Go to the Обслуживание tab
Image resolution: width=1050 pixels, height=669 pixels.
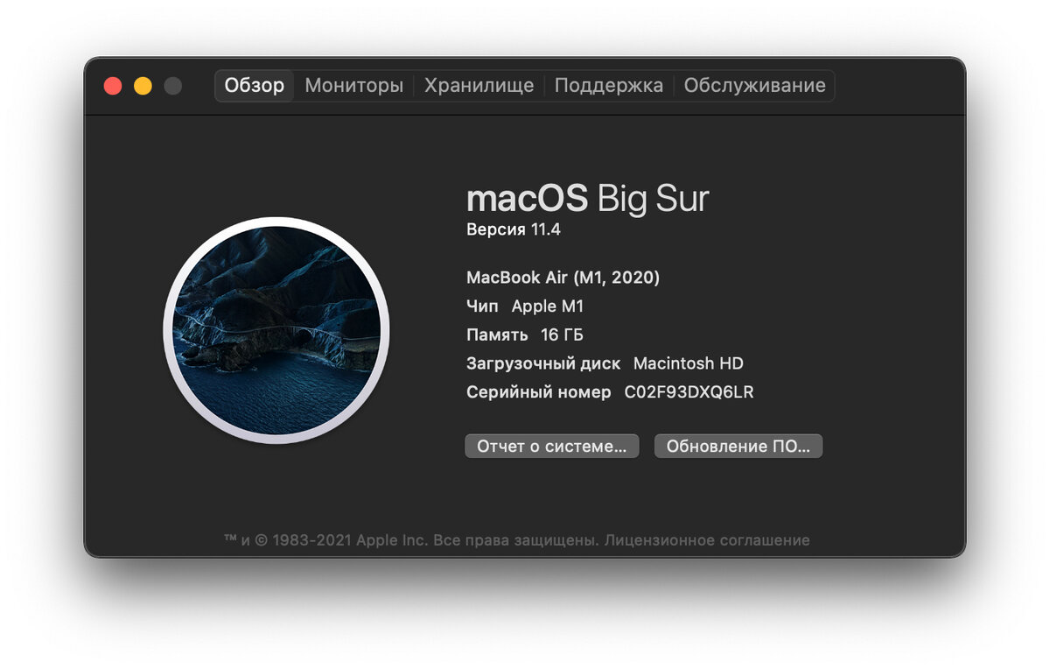(754, 86)
